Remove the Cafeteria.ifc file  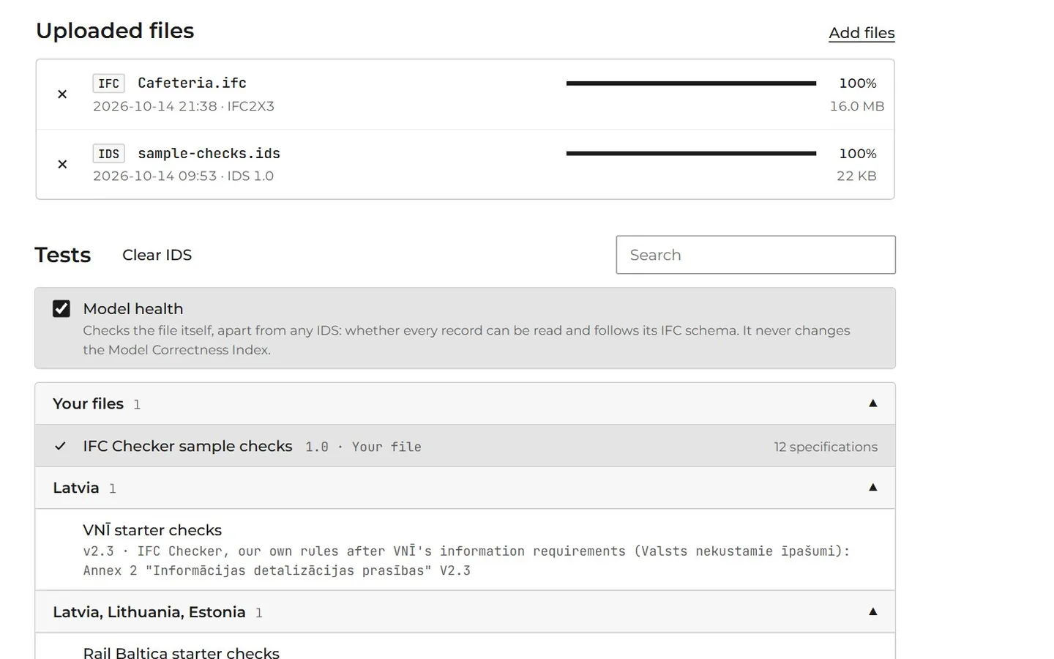pos(62,94)
